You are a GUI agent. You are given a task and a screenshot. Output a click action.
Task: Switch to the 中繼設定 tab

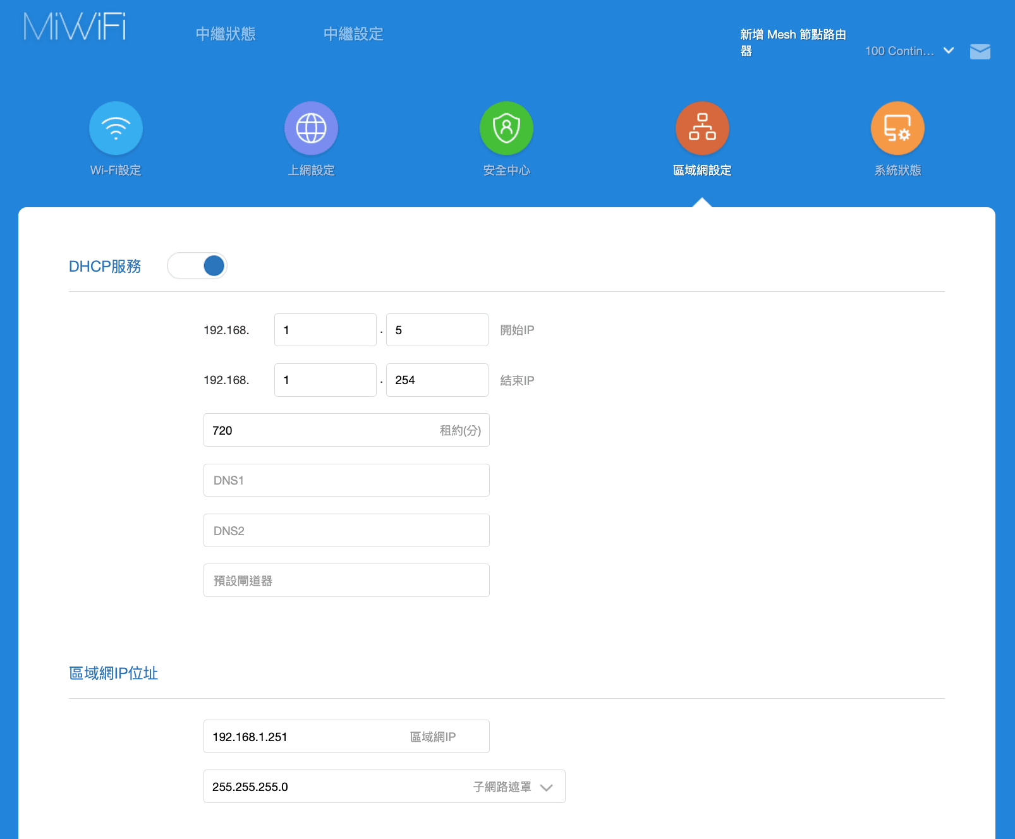click(x=353, y=34)
